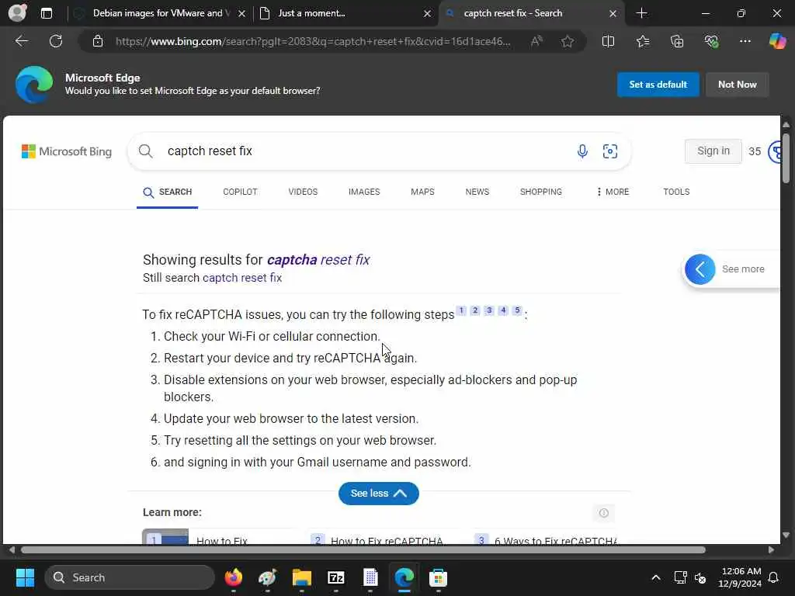Click the Learn more feedback info icon
The image size is (795, 596).
603,513
